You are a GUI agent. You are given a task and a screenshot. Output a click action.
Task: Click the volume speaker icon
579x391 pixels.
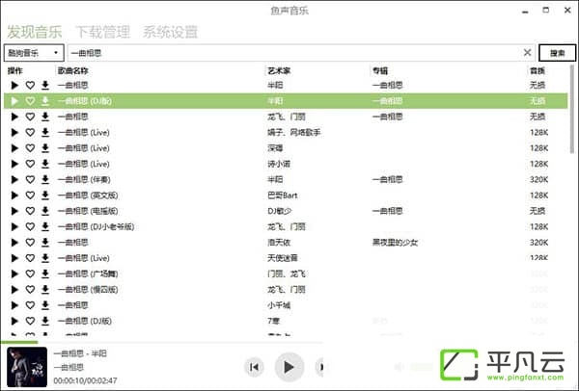[399, 367]
